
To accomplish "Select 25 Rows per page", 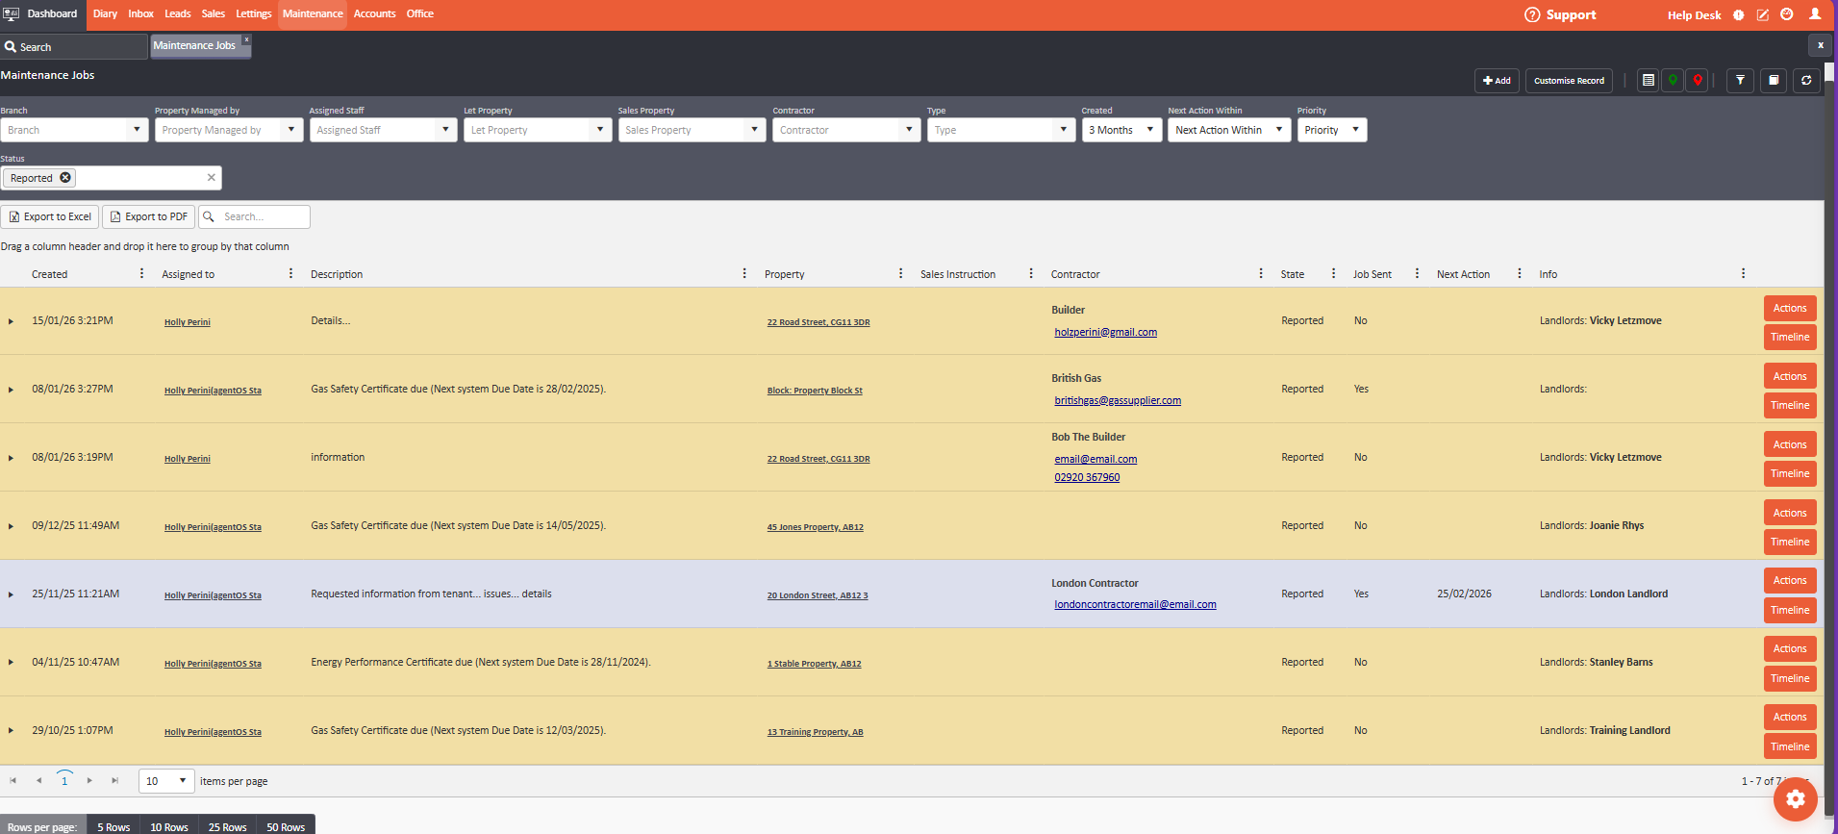I will (x=227, y=826).
